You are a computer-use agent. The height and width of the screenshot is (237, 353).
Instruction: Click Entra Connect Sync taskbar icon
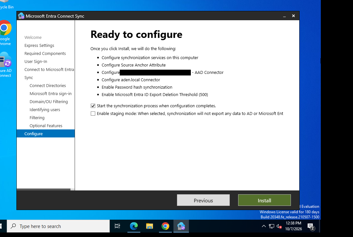point(181,226)
